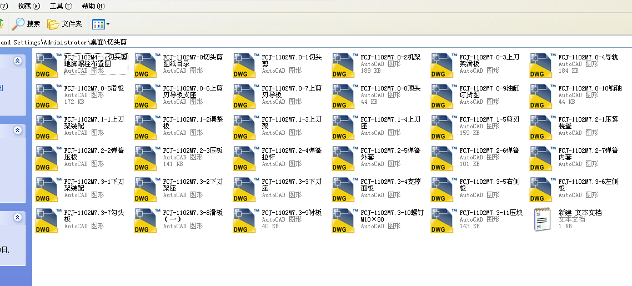Select the 新建 文本文档 notepad file icon
632x286 pixels.
[542, 219]
